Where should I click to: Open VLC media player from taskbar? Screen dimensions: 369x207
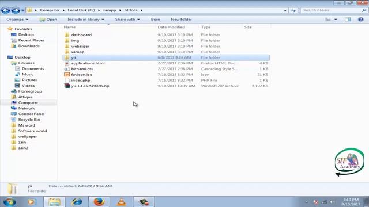122,202
